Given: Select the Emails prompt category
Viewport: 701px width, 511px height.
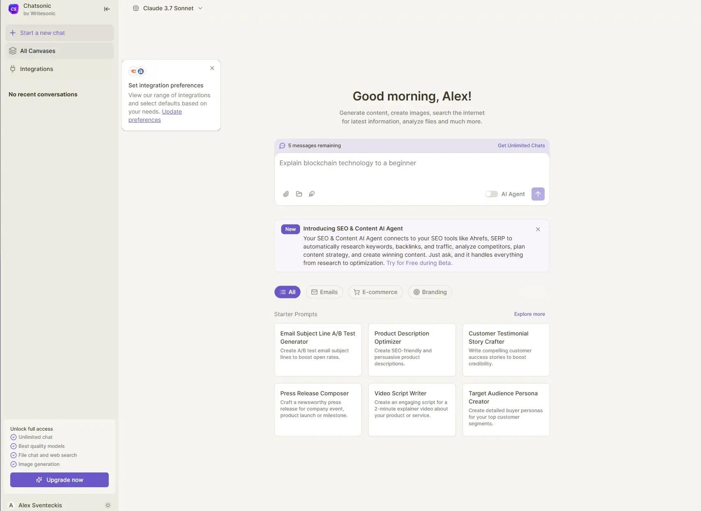Looking at the screenshot, I should [324, 292].
